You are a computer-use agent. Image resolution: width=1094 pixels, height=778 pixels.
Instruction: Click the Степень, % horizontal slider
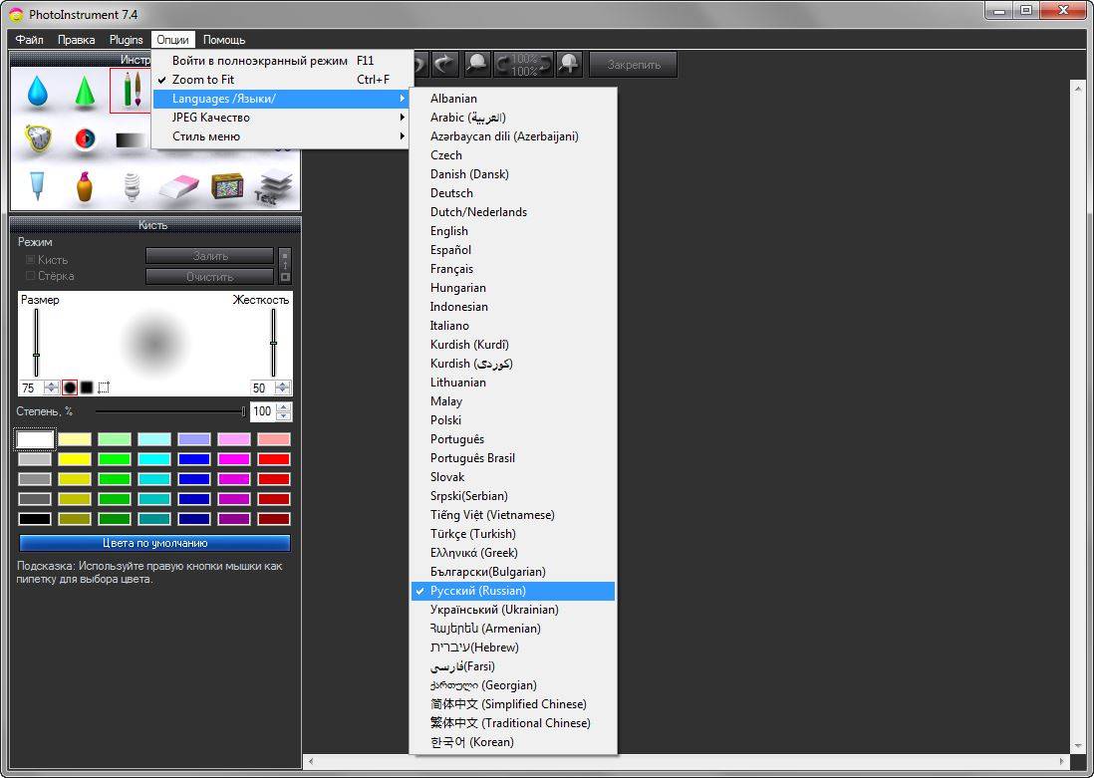pyautogui.click(x=170, y=411)
